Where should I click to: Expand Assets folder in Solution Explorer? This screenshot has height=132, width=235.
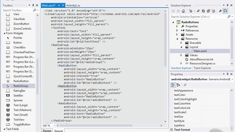(x=177, y=34)
